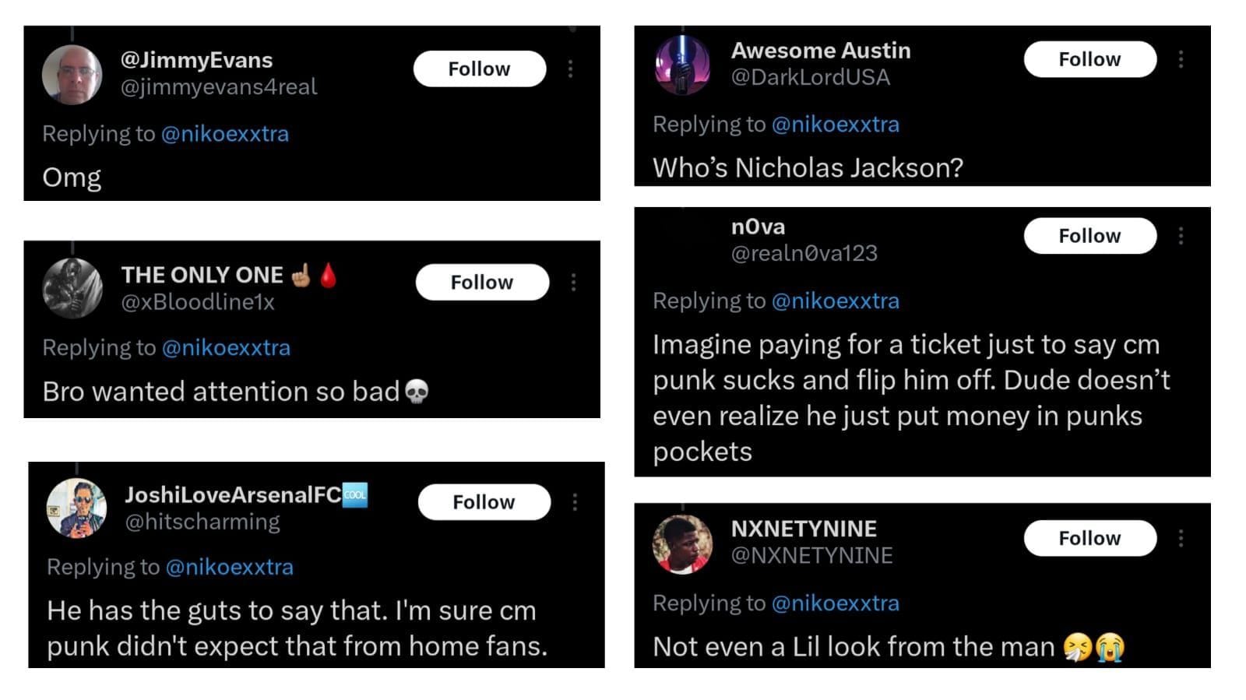Open more options on THE ONLY ONE reply
Image resolution: width=1246 pixels, height=700 pixels.
[x=575, y=283]
